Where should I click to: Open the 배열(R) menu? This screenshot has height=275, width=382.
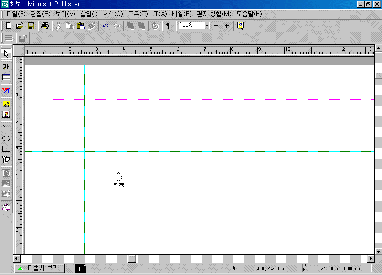[x=182, y=14]
